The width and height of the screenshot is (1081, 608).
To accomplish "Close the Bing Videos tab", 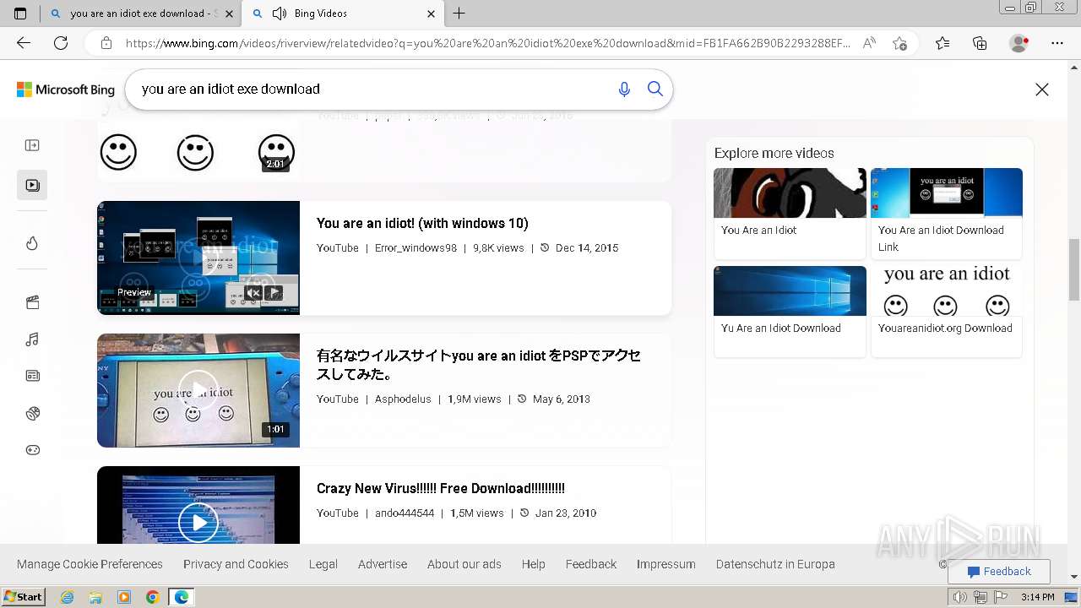I will pyautogui.click(x=432, y=14).
